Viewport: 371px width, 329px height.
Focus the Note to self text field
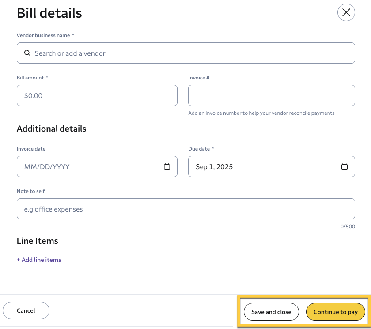coord(185,209)
